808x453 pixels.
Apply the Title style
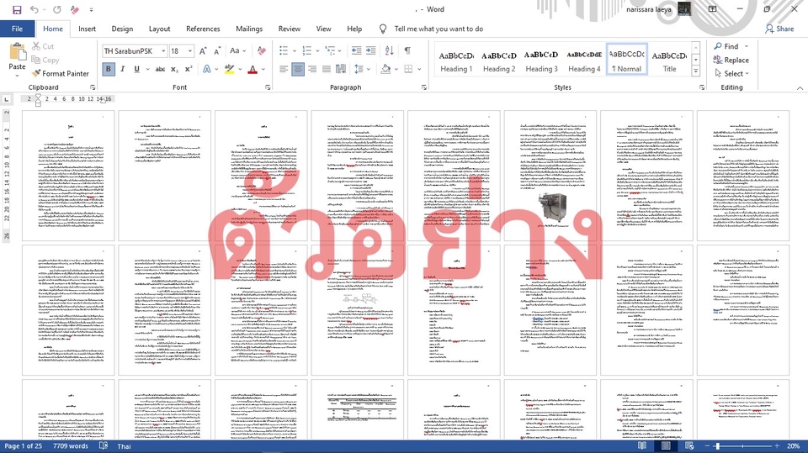coord(669,61)
